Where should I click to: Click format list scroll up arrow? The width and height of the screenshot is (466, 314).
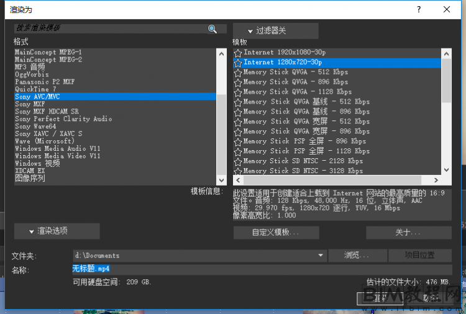coord(221,54)
